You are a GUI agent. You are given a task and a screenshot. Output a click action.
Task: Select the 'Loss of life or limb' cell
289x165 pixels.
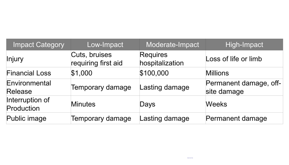click(x=233, y=59)
